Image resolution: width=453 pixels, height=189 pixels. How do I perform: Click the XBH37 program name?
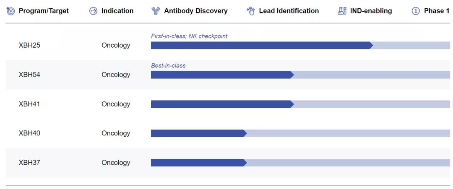point(29,162)
